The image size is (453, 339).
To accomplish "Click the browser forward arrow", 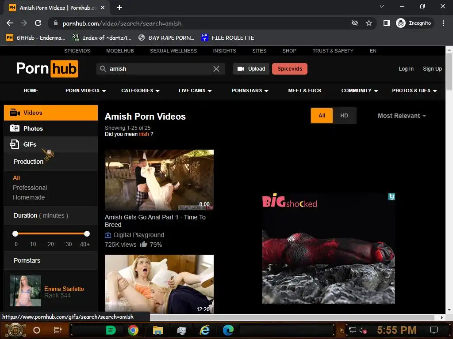I will pyautogui.click(x=24, y=23).
